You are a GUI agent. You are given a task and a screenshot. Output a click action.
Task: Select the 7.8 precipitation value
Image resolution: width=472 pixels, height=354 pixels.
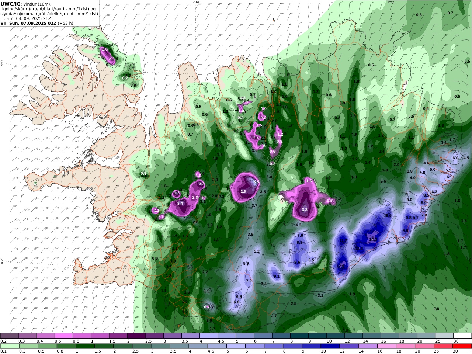click(x=424, y=215)
